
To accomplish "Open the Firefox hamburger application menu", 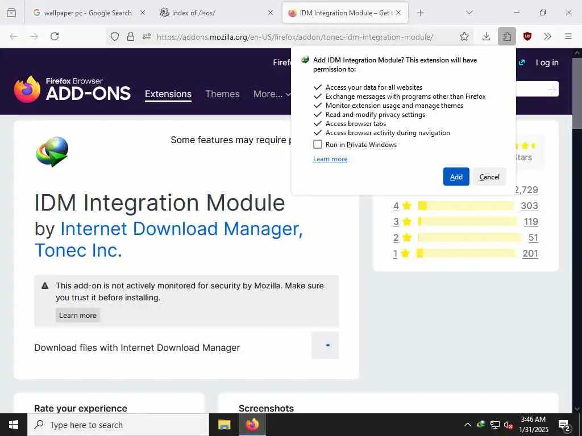I will click(x=568, y=36).
